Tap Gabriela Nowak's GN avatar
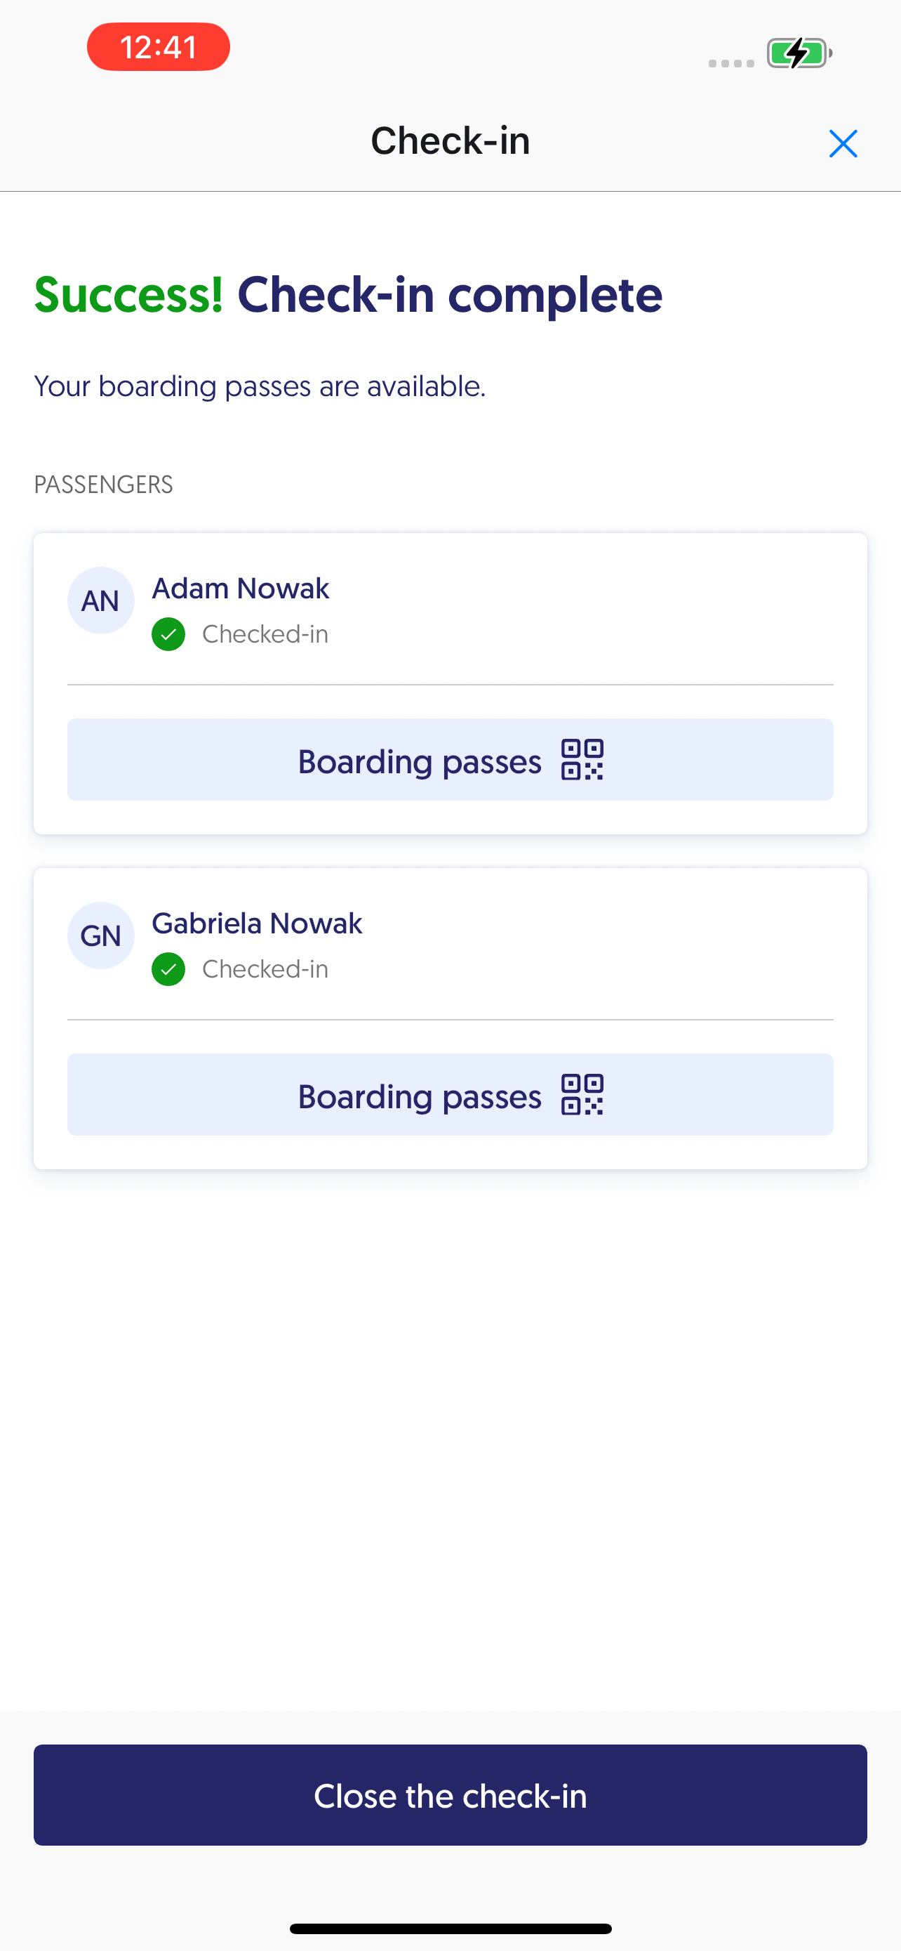This screenshot has height=1951, width=901. coord(100,935)
